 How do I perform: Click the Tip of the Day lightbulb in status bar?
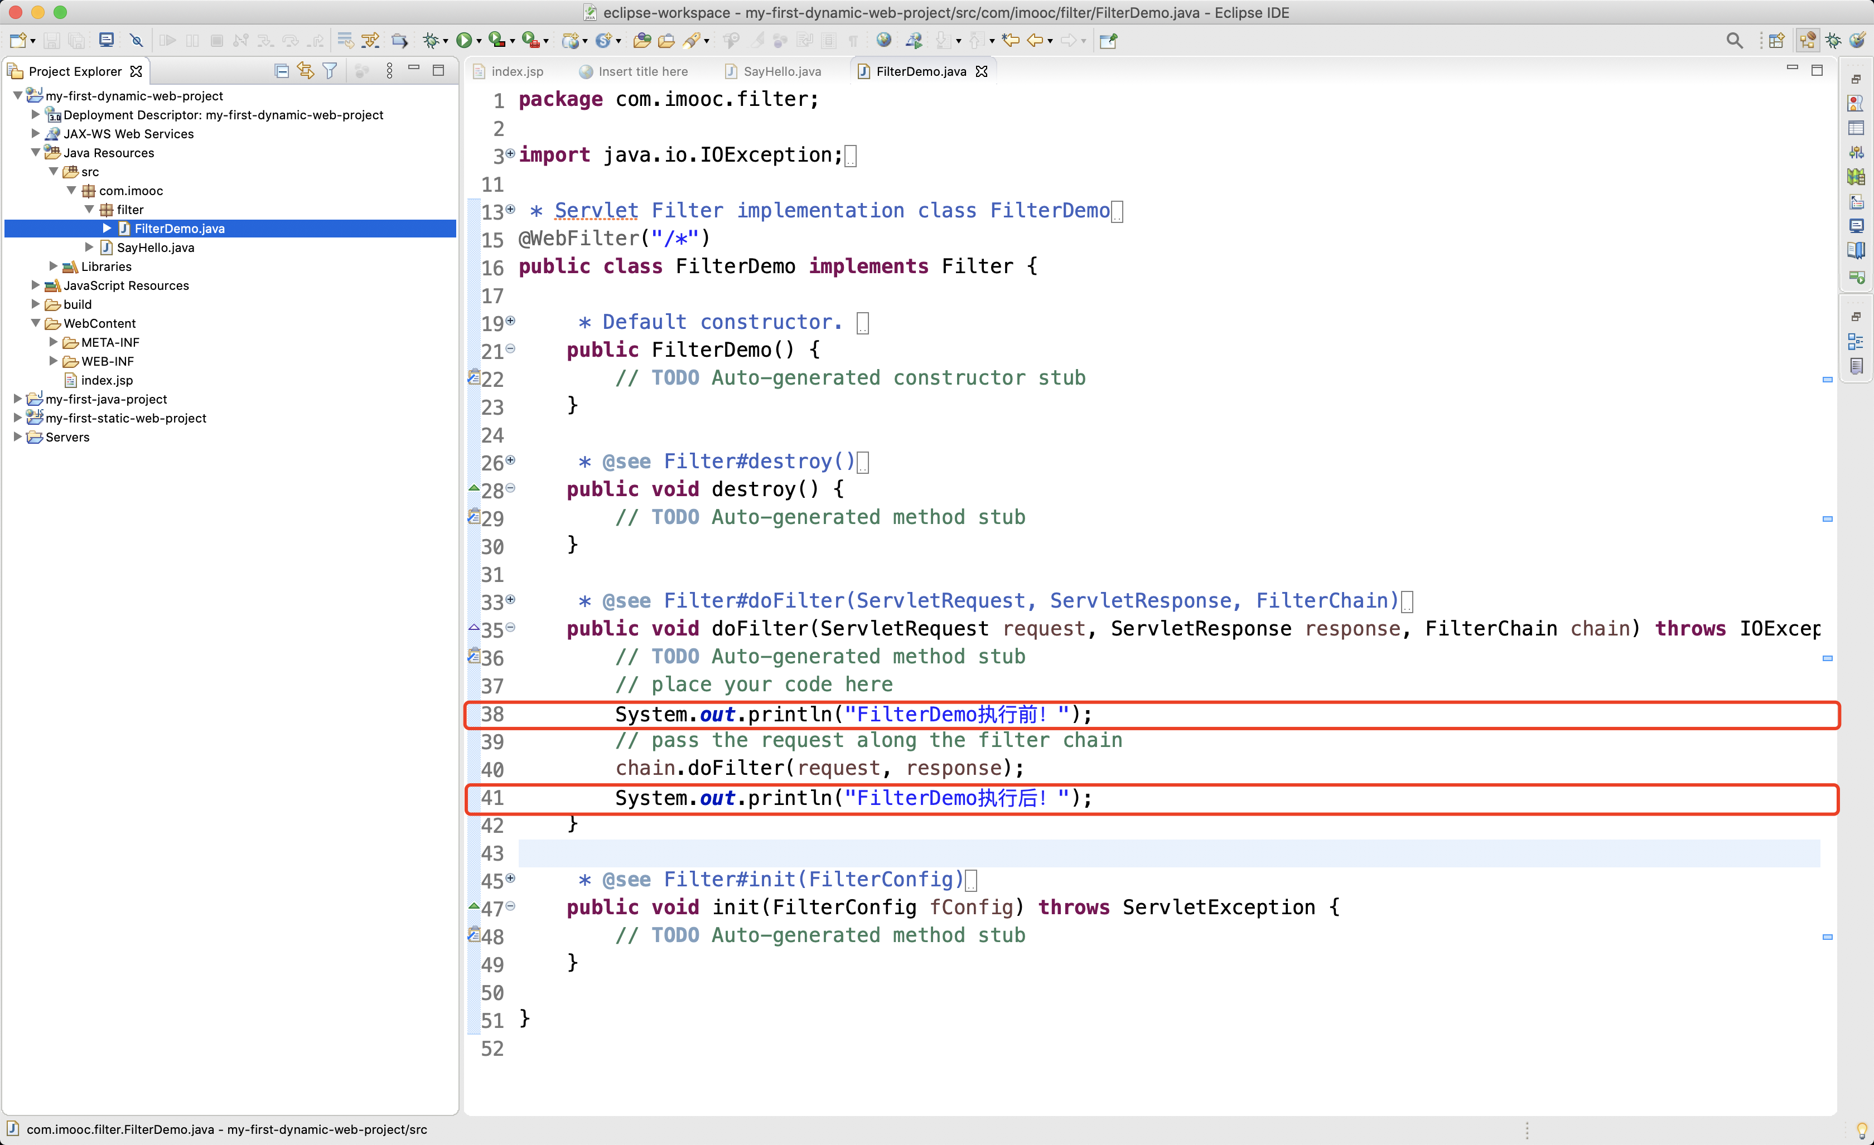click(1862, 1130)
